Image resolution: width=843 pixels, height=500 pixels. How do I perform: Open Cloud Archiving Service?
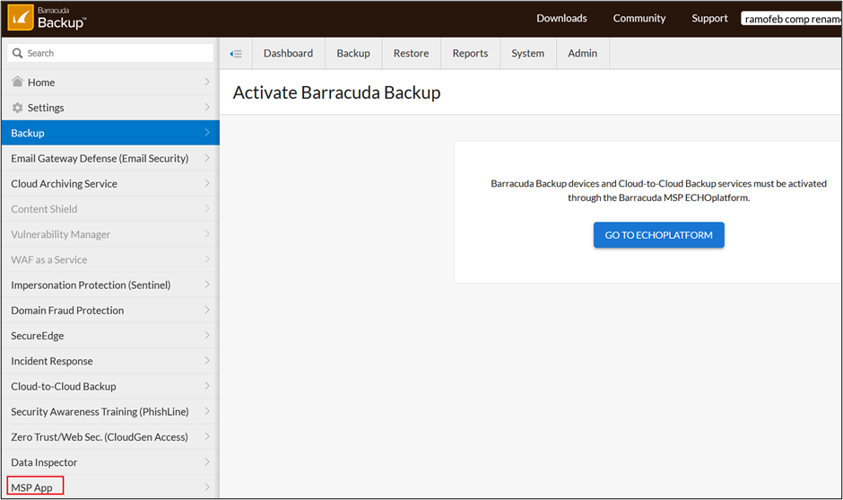click(x=110, y=183)
